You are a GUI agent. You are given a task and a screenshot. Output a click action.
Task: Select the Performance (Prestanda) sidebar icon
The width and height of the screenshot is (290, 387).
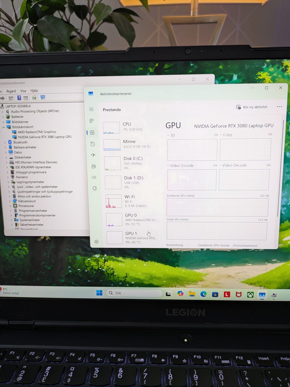[92, 133]
